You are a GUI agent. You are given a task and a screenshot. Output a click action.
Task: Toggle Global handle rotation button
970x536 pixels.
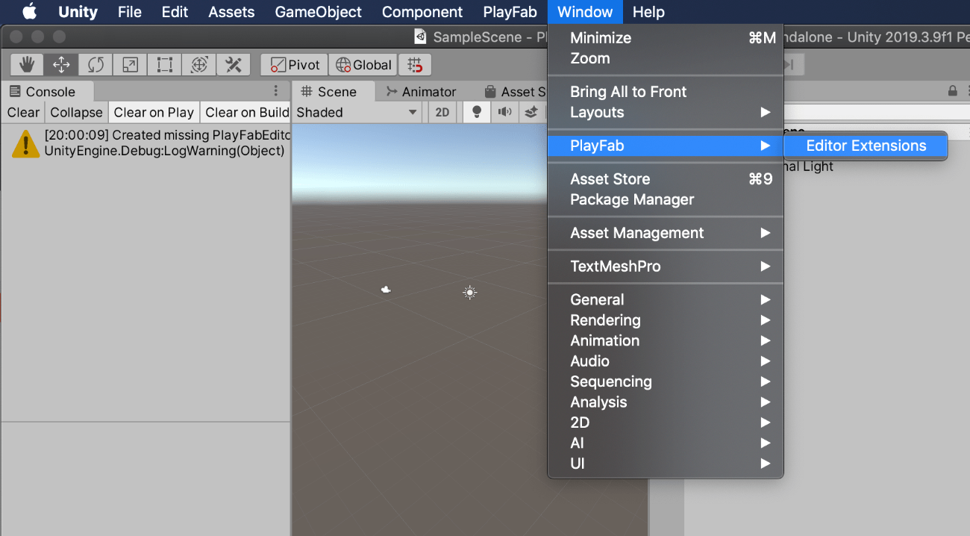(363, 65)
